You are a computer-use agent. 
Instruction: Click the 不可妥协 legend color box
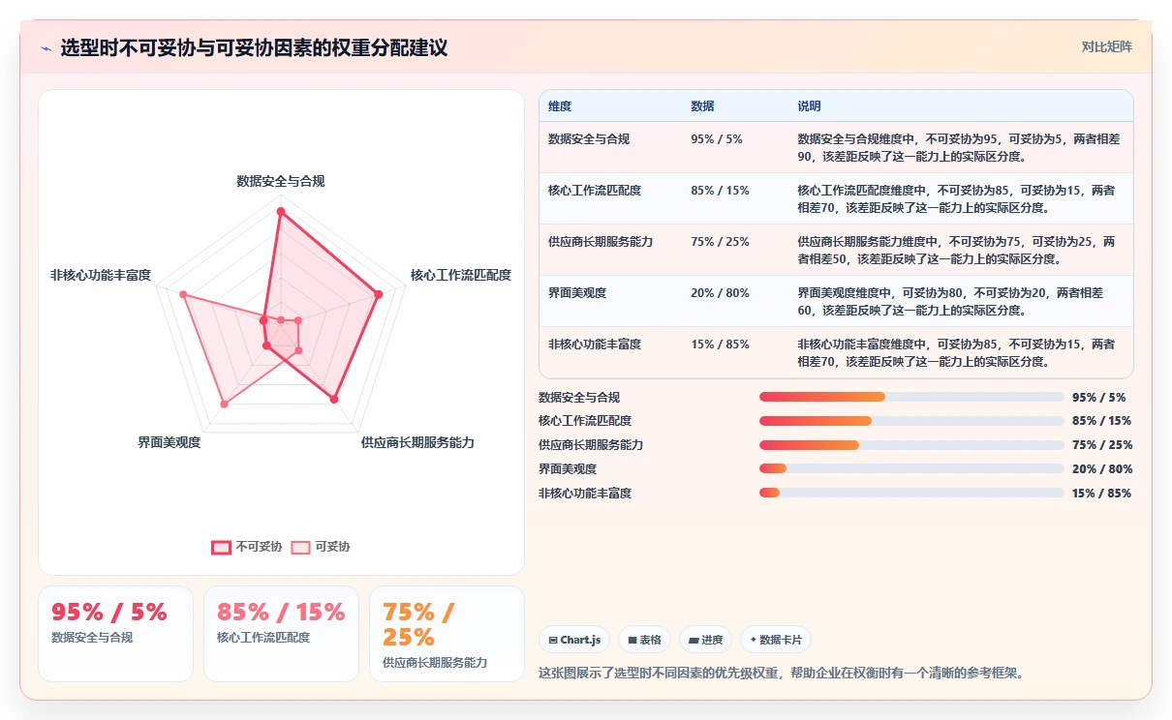(x=221, y=547)
